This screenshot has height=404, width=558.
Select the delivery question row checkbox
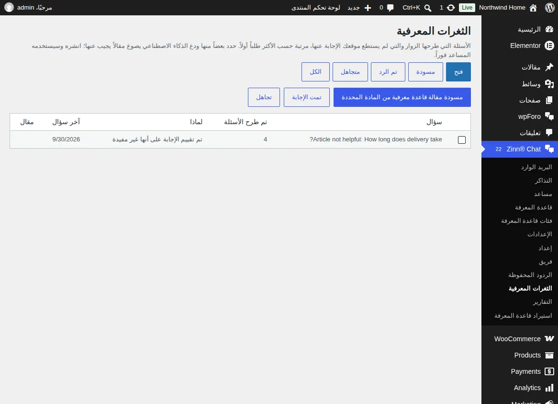pos(461,140)
